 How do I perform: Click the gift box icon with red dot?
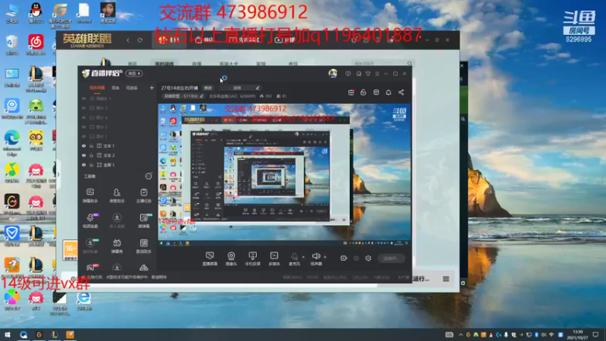tap(351, 92)
